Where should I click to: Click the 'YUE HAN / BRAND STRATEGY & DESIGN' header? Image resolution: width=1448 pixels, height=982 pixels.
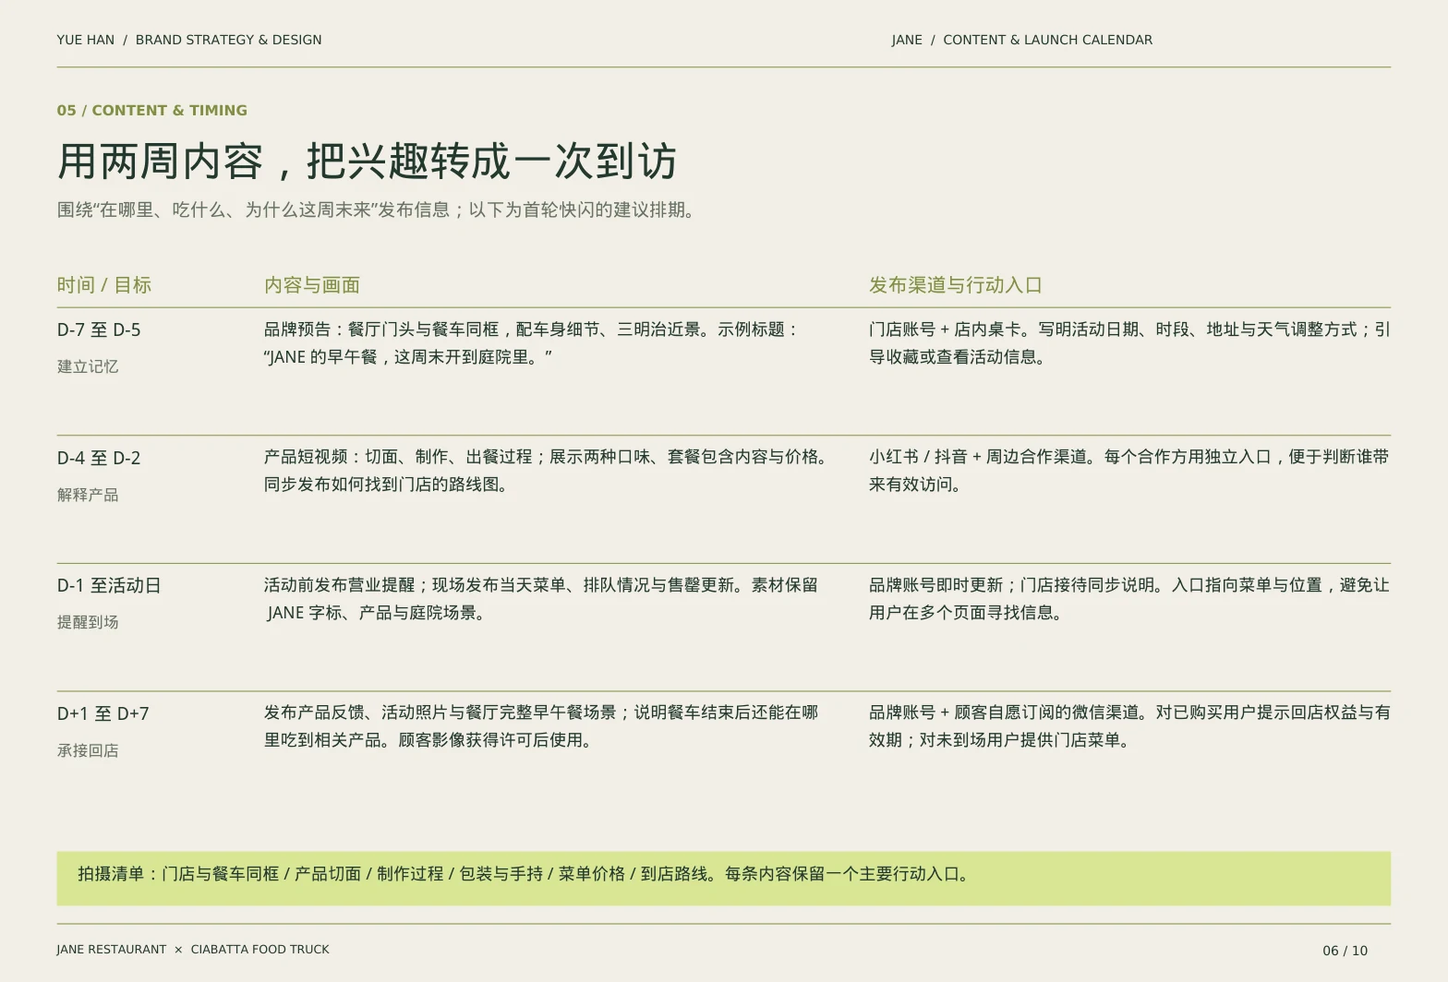(189, 40)
